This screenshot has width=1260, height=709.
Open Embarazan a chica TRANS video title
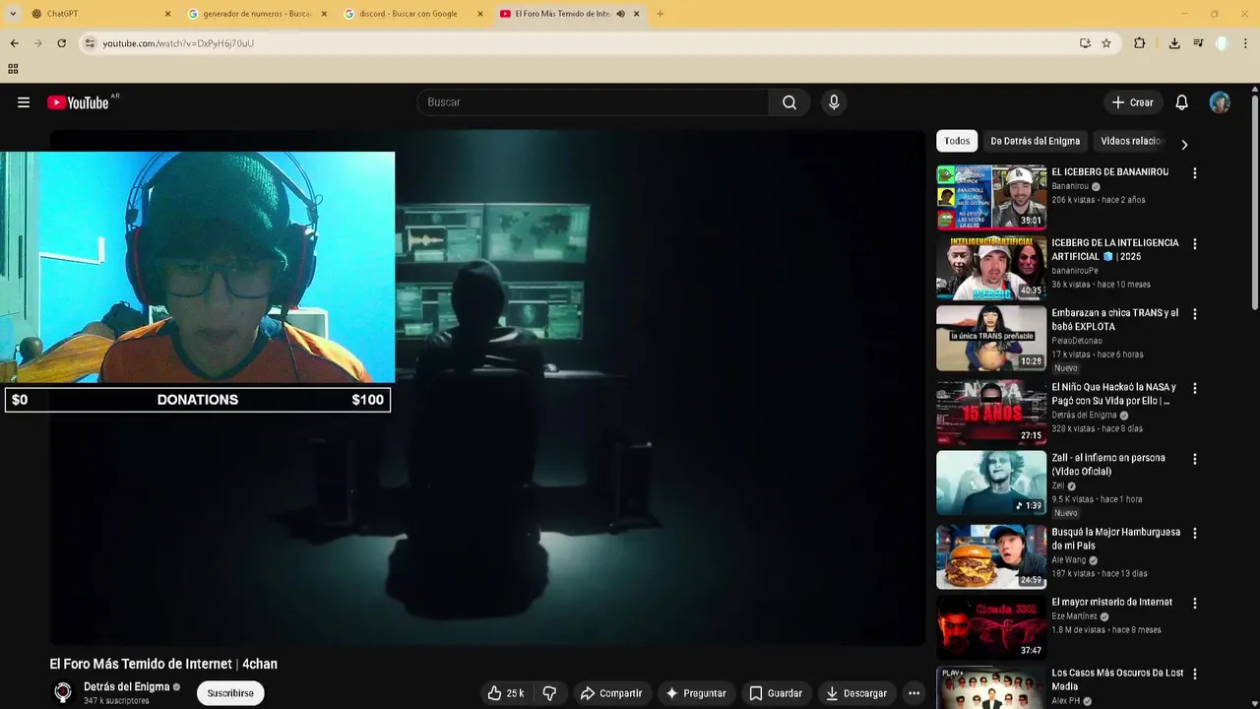click(x=1114, y=320)
